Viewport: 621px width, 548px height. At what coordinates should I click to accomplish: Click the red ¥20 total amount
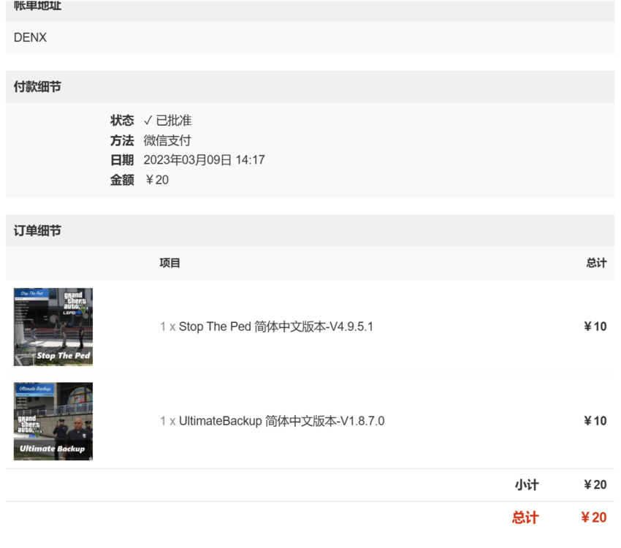(593, 518)
